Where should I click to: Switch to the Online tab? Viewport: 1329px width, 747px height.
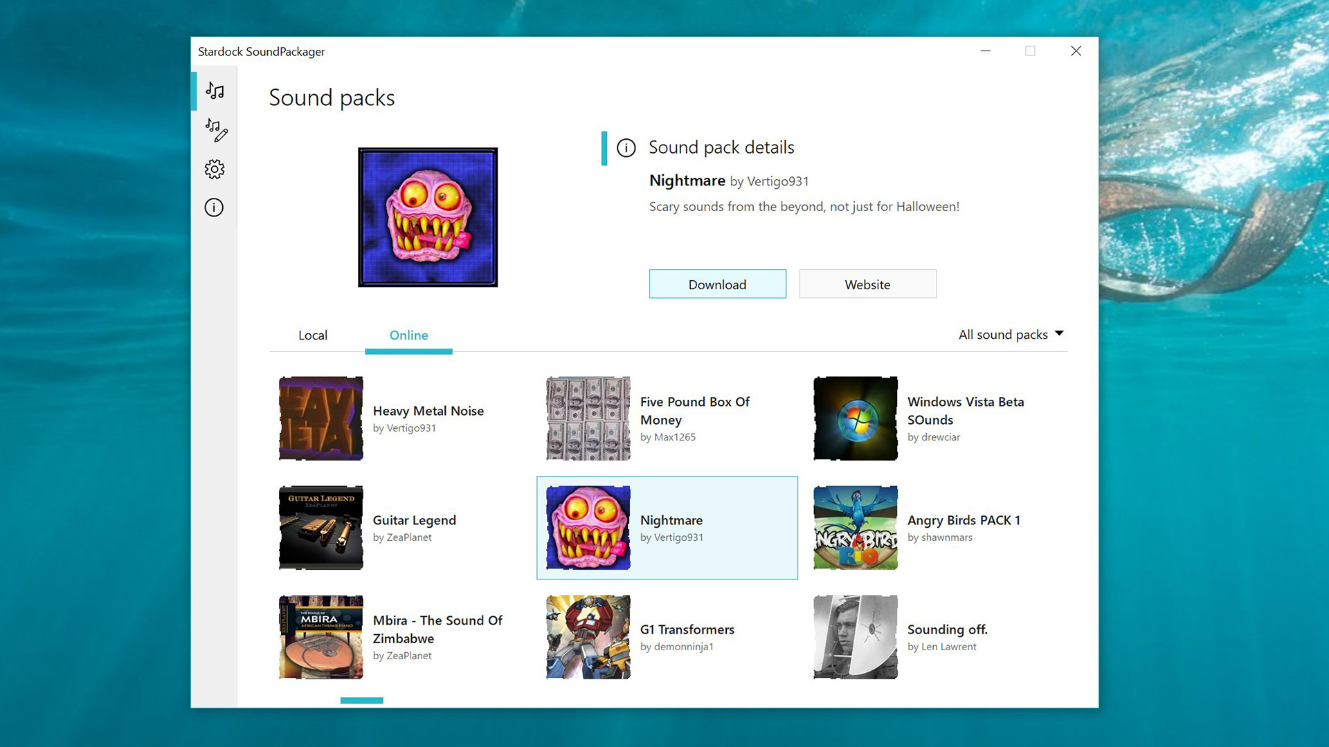(408, 335)
